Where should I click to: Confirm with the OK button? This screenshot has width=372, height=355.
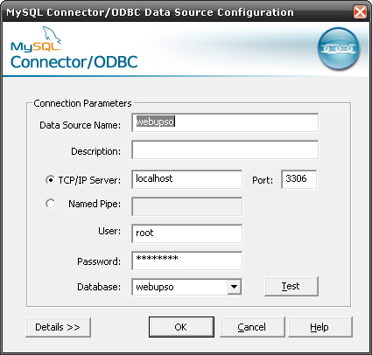point(181,327)
